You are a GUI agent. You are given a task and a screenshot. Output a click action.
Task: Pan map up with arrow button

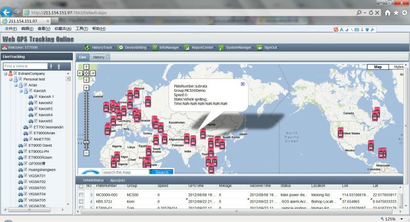[x=86, y=67]
